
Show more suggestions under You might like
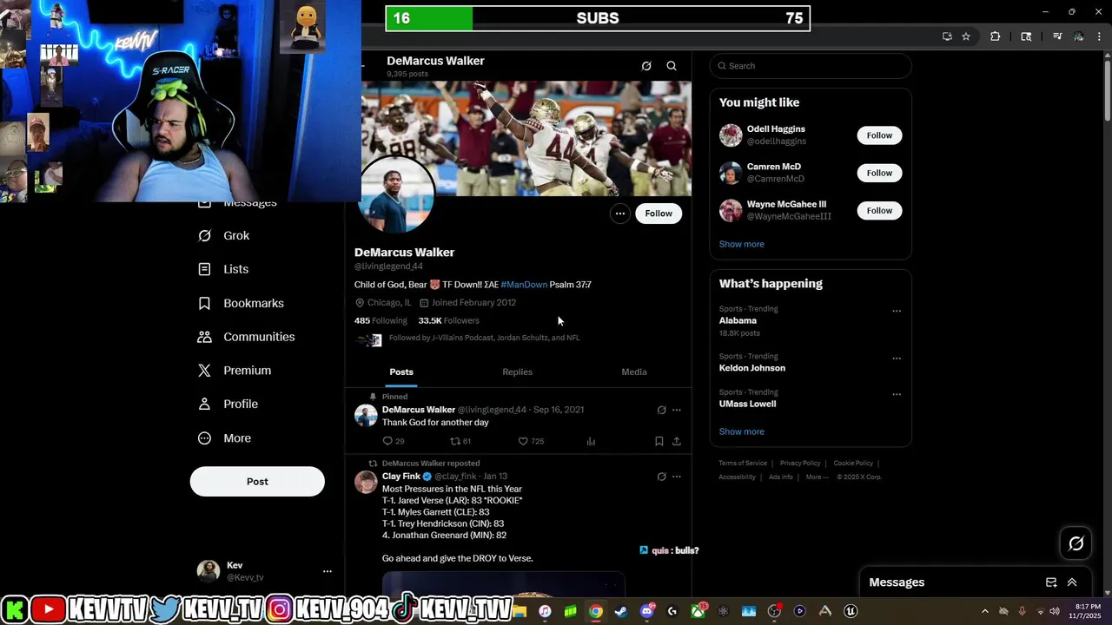tap(742, 244)
